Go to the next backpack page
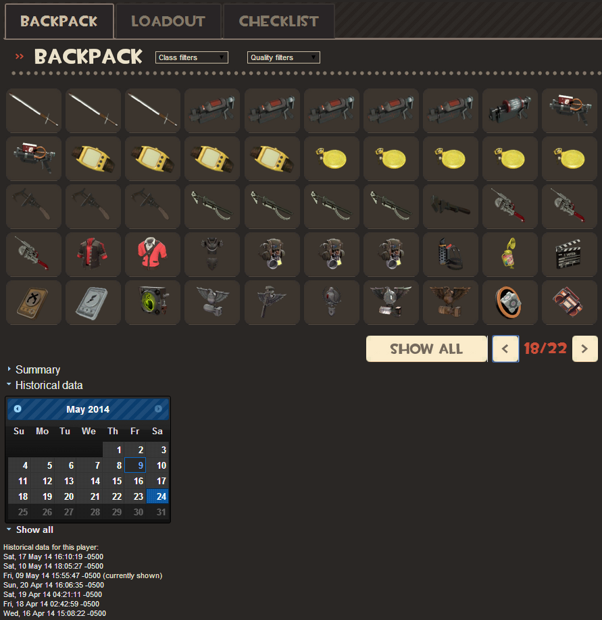This screenshot has height=620, width=602. coord(584,348)
